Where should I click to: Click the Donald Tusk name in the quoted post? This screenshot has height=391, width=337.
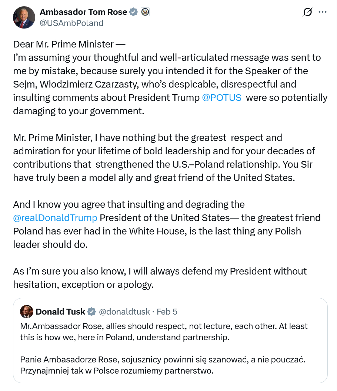click(60, 312)
